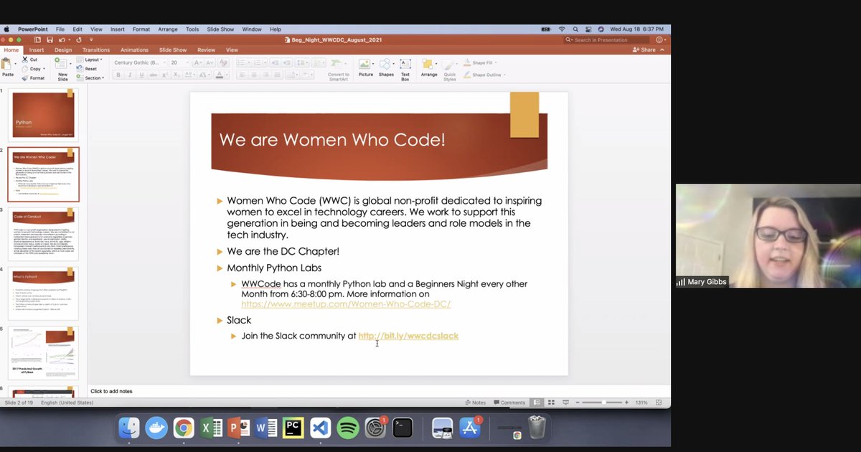Switch to the Transitions tab
Viewport: 861px width, 452px height.
(96, 50)
